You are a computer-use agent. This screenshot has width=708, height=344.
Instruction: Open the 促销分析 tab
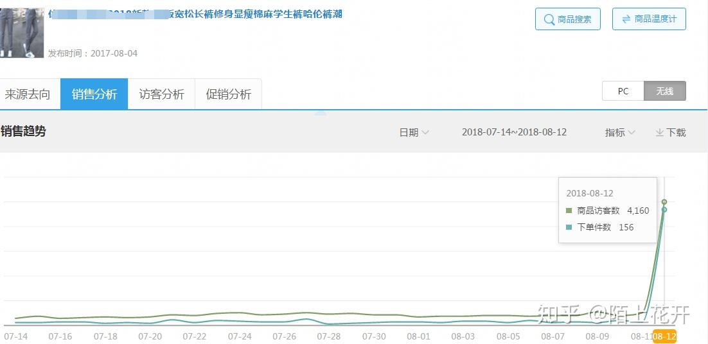point(229,94)
